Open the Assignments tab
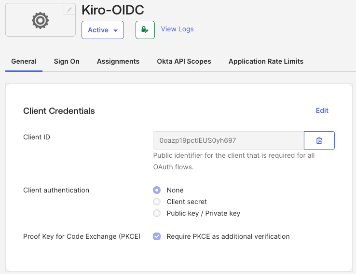 tap(118, 61)
